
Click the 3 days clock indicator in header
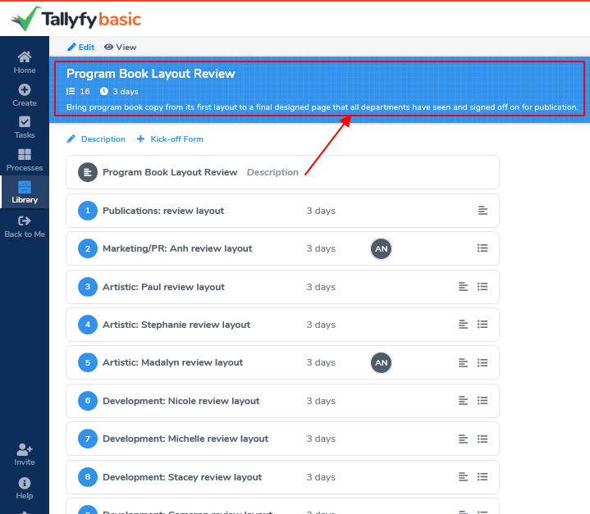(119, 91)
